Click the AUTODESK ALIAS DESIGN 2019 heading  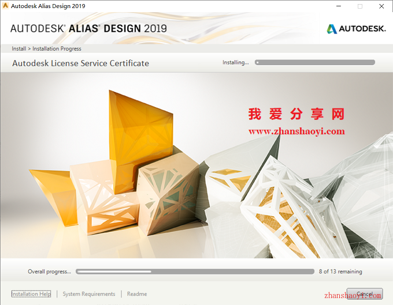[88, 28]
